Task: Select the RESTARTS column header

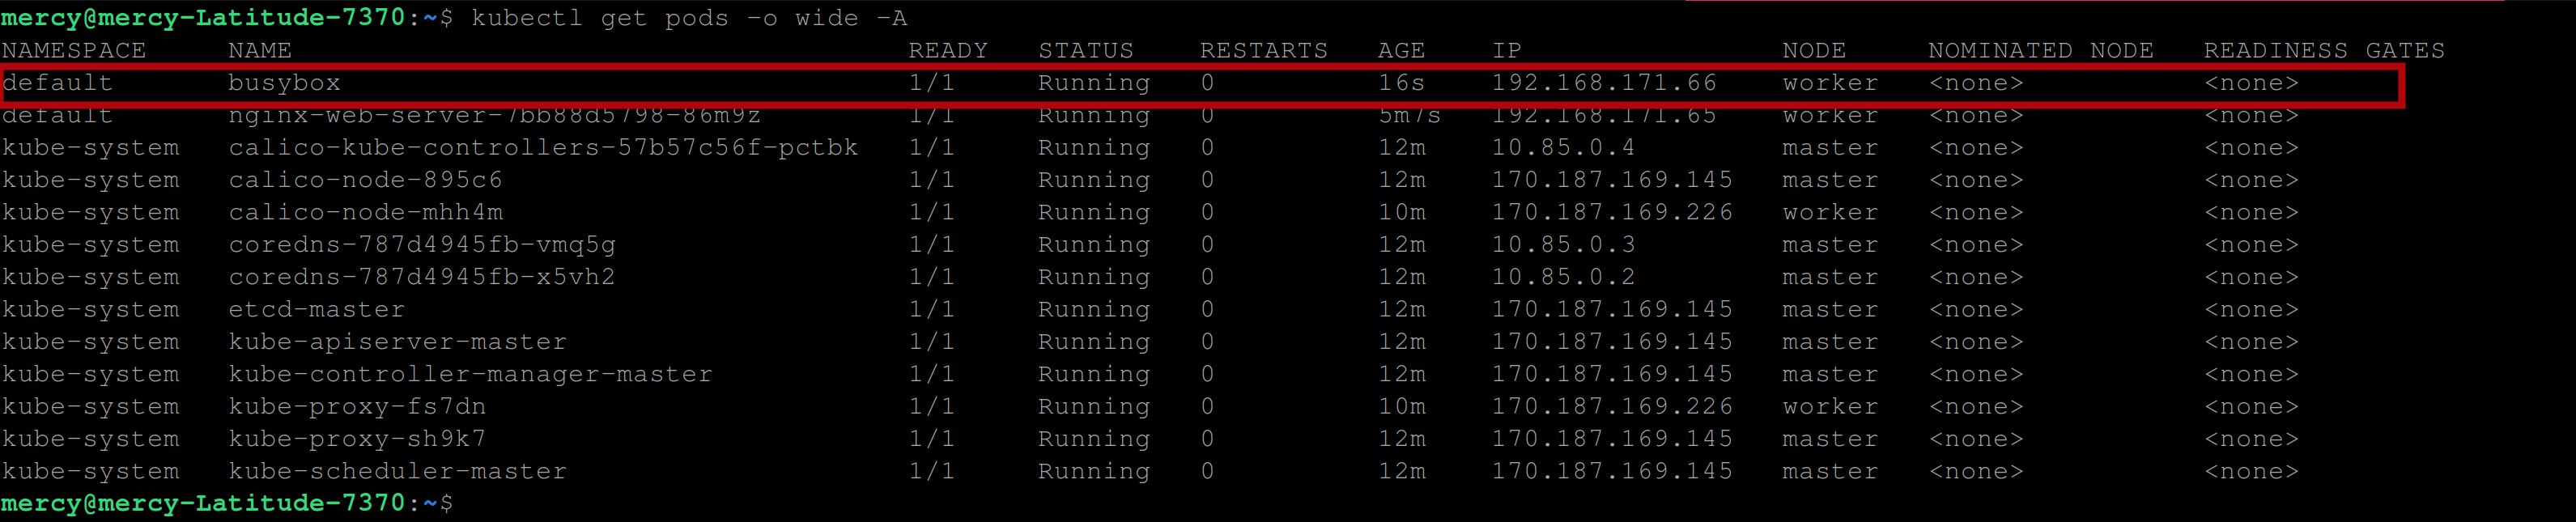Action: pos(1263,51)
